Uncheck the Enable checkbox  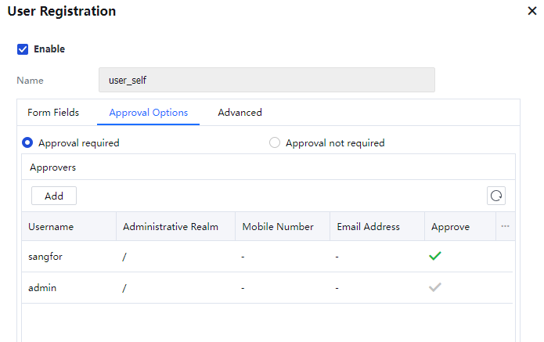[23, 49]
